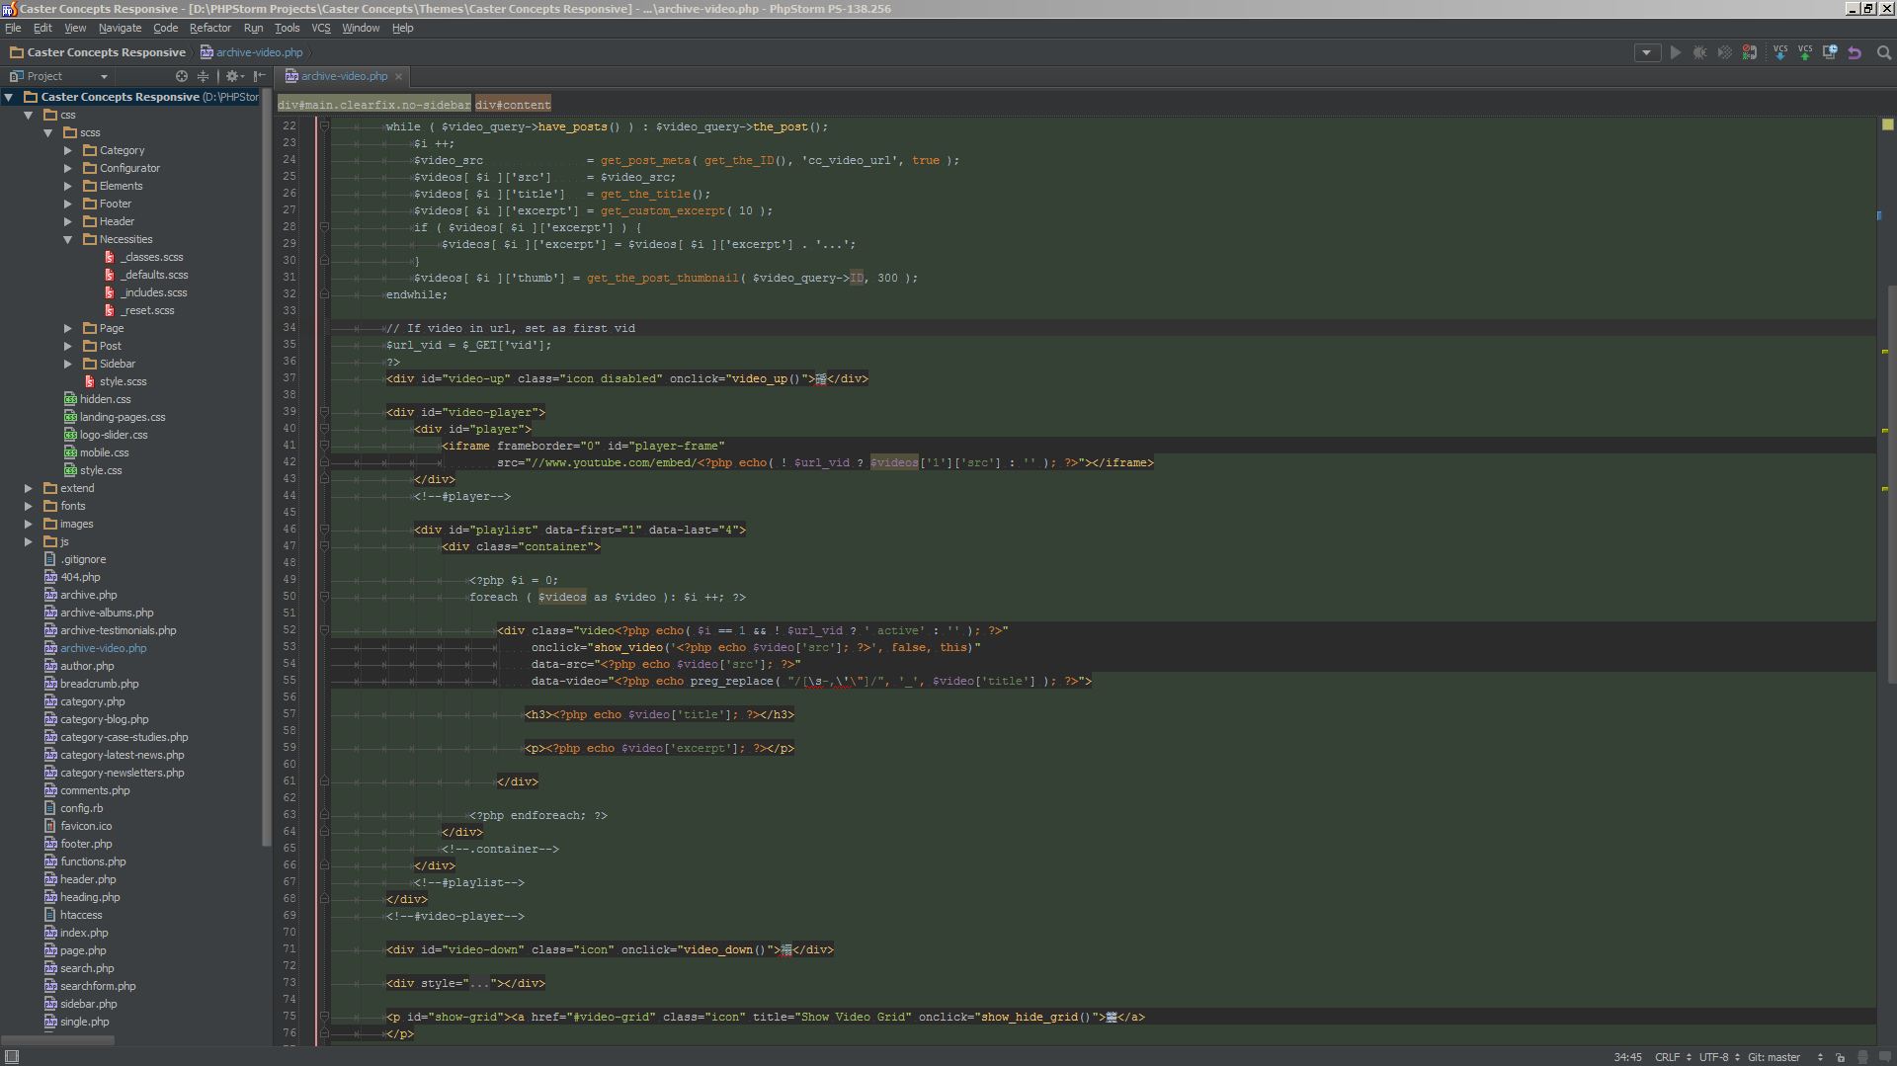Toggle fold marker at line 28
The height and width of the screenshot is (1066, 1897).
(323, 227)
